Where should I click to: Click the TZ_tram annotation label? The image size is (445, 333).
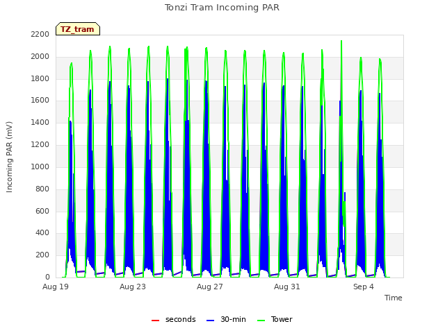point(77,29)
